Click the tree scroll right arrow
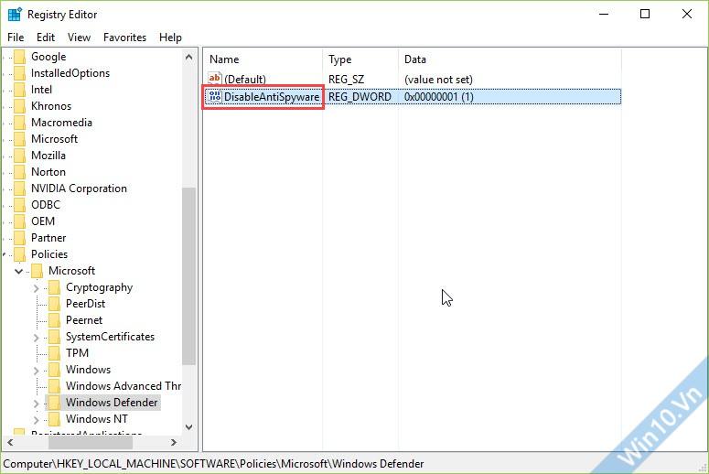Image resolution: width=709 pixels, height=474 pixels. (x=174, y=442)
